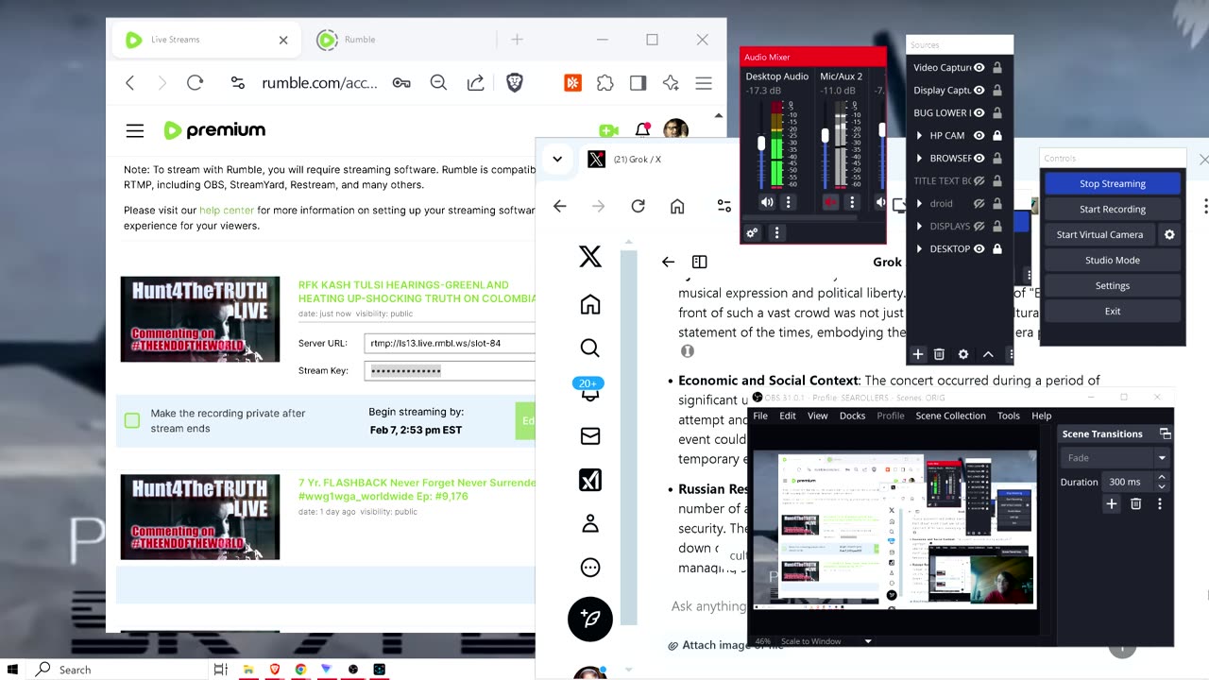Open X profile person icon
1209x680 pixels.
pos(590,523)
